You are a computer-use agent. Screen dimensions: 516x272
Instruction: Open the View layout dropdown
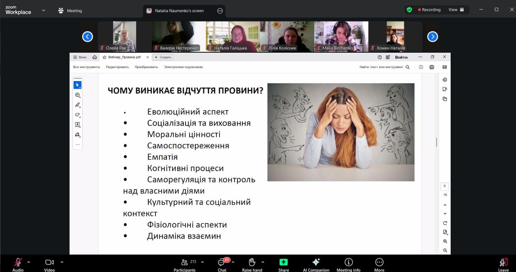tap(456, 10)
